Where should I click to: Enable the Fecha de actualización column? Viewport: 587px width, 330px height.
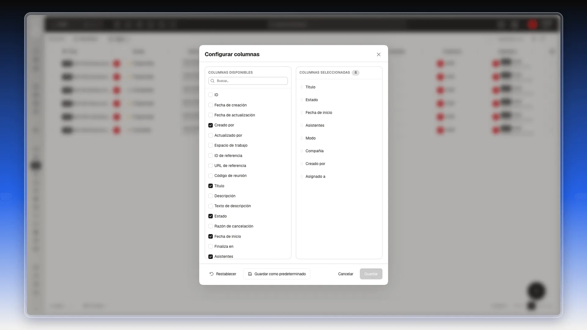pyautogui.click(x=211, y=115)
